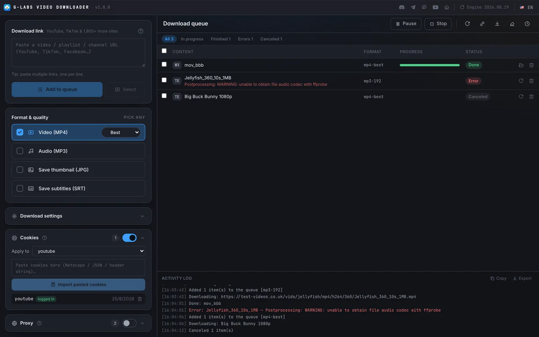Open the Discord icon in header
Screen dimensions: 539x337
coord(402,7)
